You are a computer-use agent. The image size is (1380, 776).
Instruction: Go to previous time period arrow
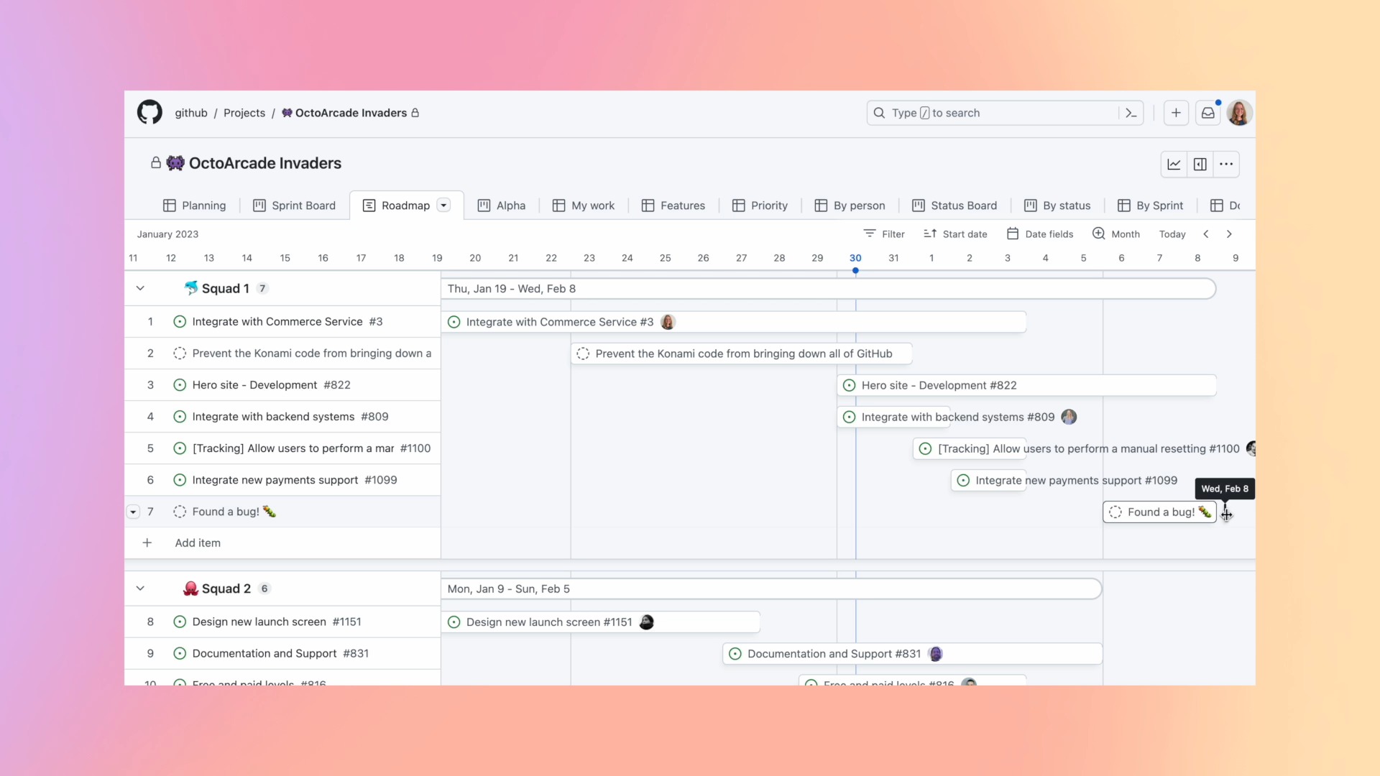coord(1206,234)
